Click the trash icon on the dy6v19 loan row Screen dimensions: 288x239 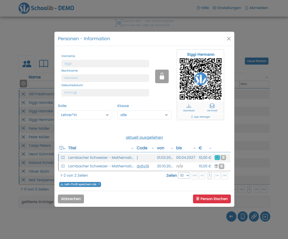pos(221,166)
